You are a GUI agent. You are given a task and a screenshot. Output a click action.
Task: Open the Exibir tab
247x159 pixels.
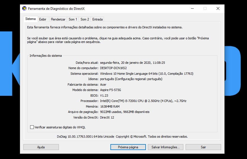[43, 19]
